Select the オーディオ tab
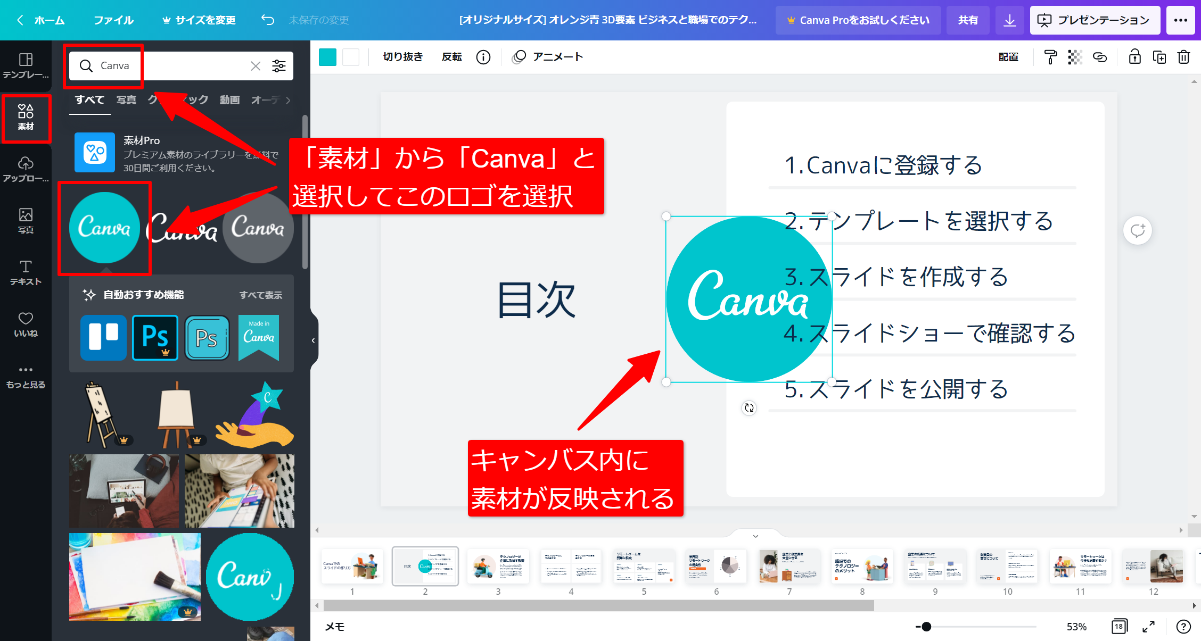This screenshot has width=1201, height=641. (x=265, y=100)
